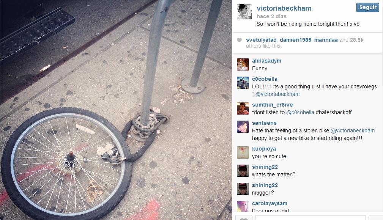Click the comment input field
This screenshot has height=220, width=383.
(x=310, y=218)
